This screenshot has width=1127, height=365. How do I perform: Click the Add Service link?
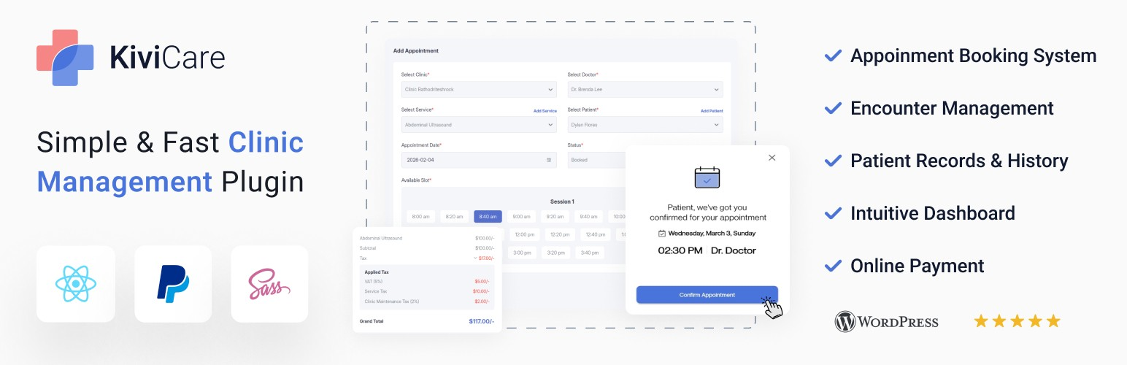(x=545, y=111)
